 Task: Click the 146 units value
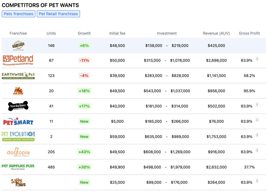point(51,45)
